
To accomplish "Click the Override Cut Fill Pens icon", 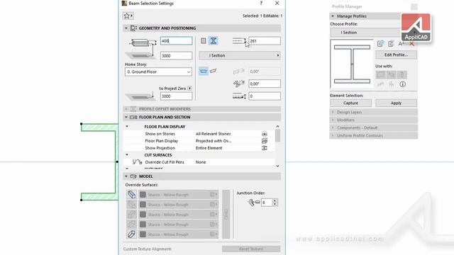I will click(137, 162).
